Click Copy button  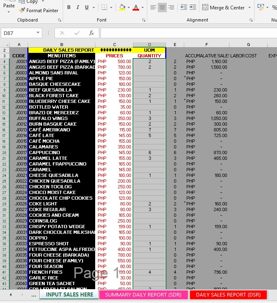tap(28, 2)
